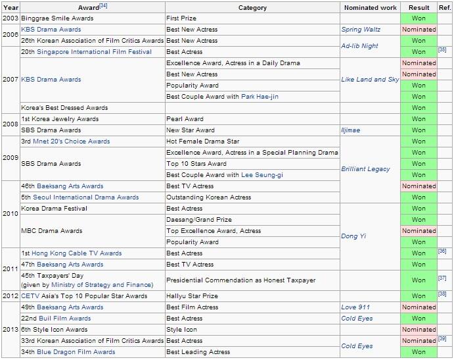Open Seoul International Drama Awards link

coord(86,197)
